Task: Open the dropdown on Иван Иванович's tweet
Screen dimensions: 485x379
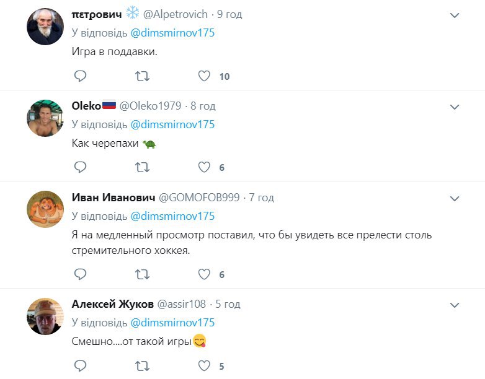Action: pos(455,199)
